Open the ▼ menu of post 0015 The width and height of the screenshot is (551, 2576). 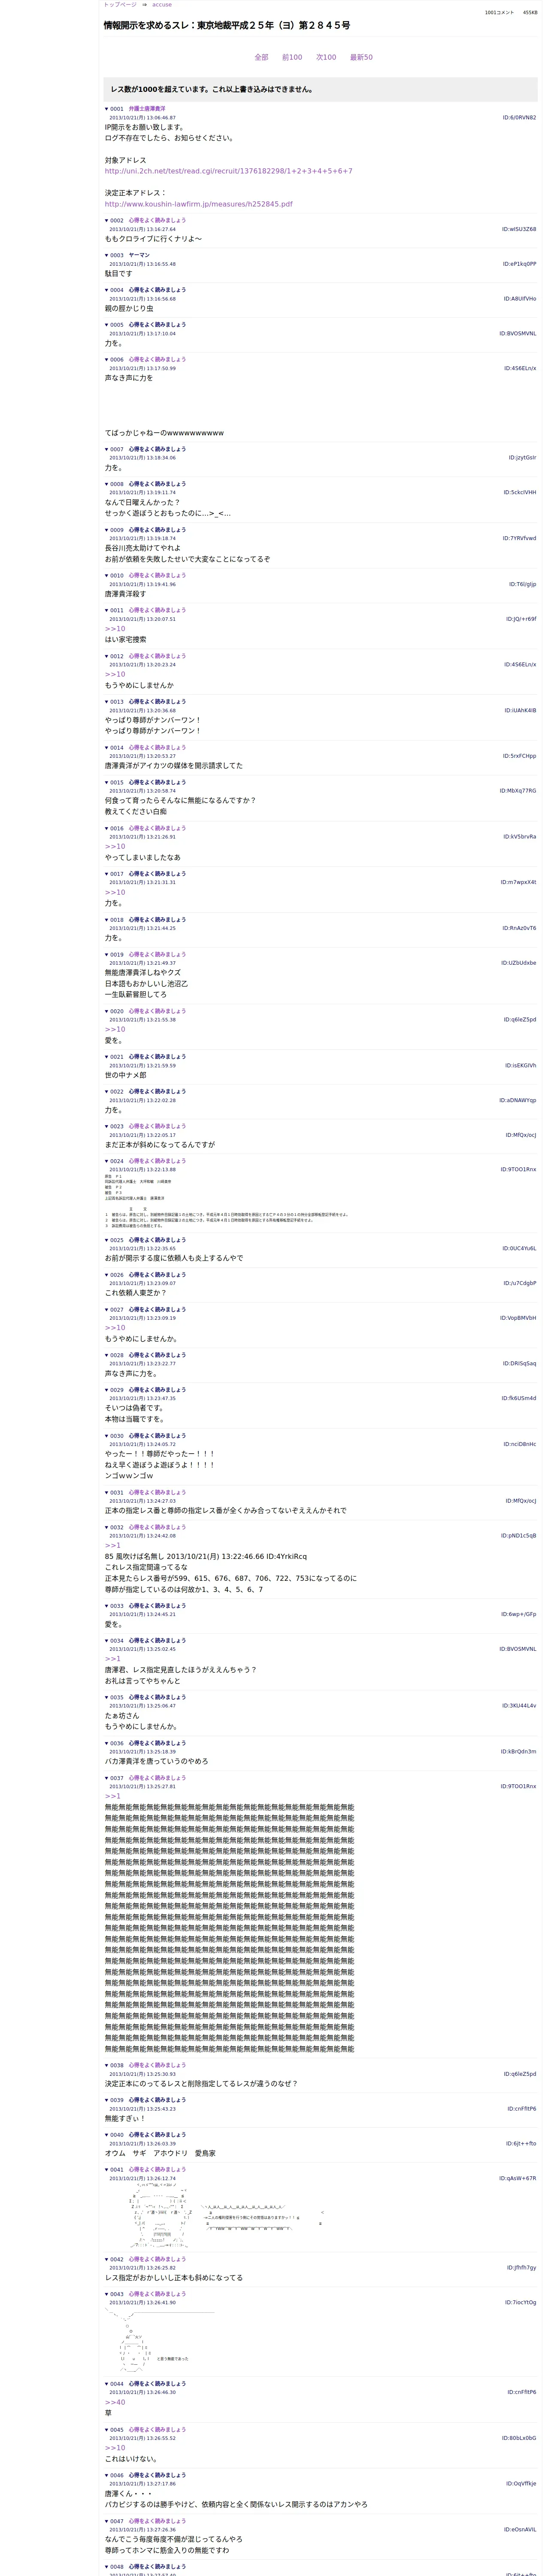click(107, 783)
